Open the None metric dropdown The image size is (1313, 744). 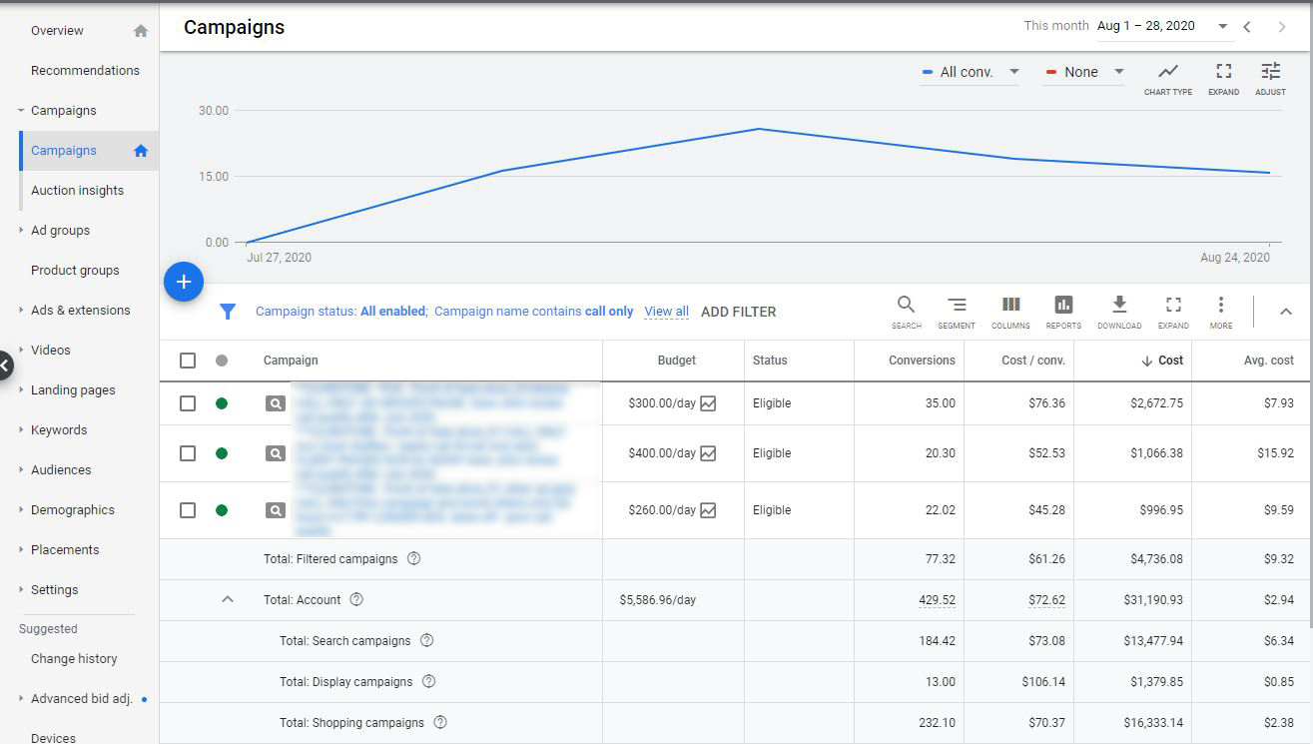(1084, 72)
